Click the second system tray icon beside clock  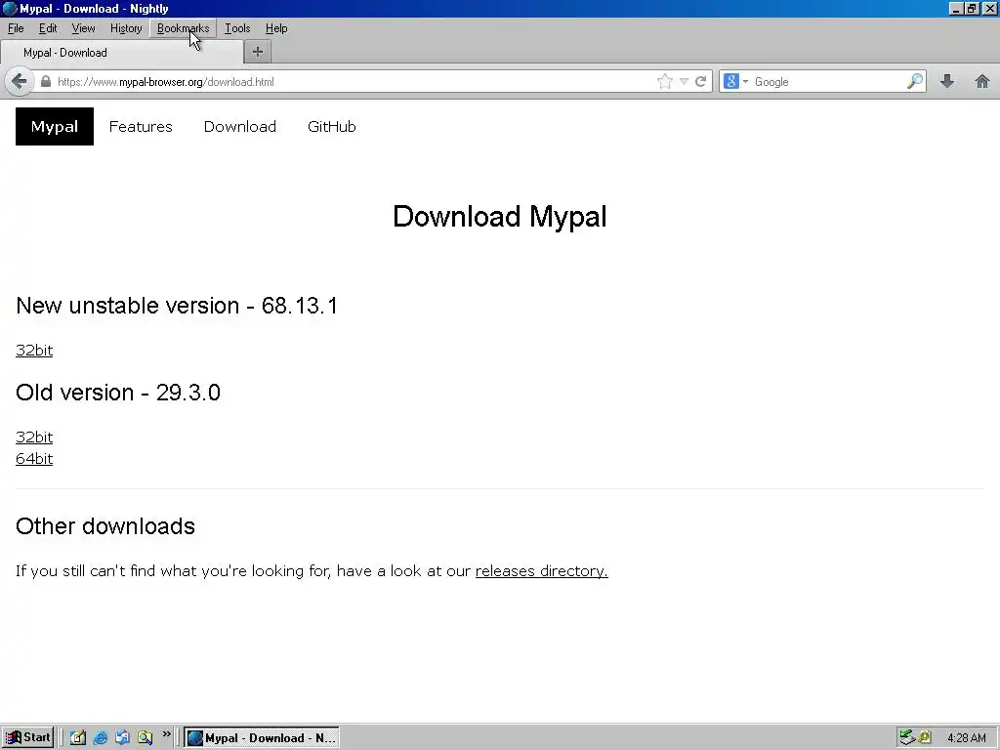pos(925,737)
